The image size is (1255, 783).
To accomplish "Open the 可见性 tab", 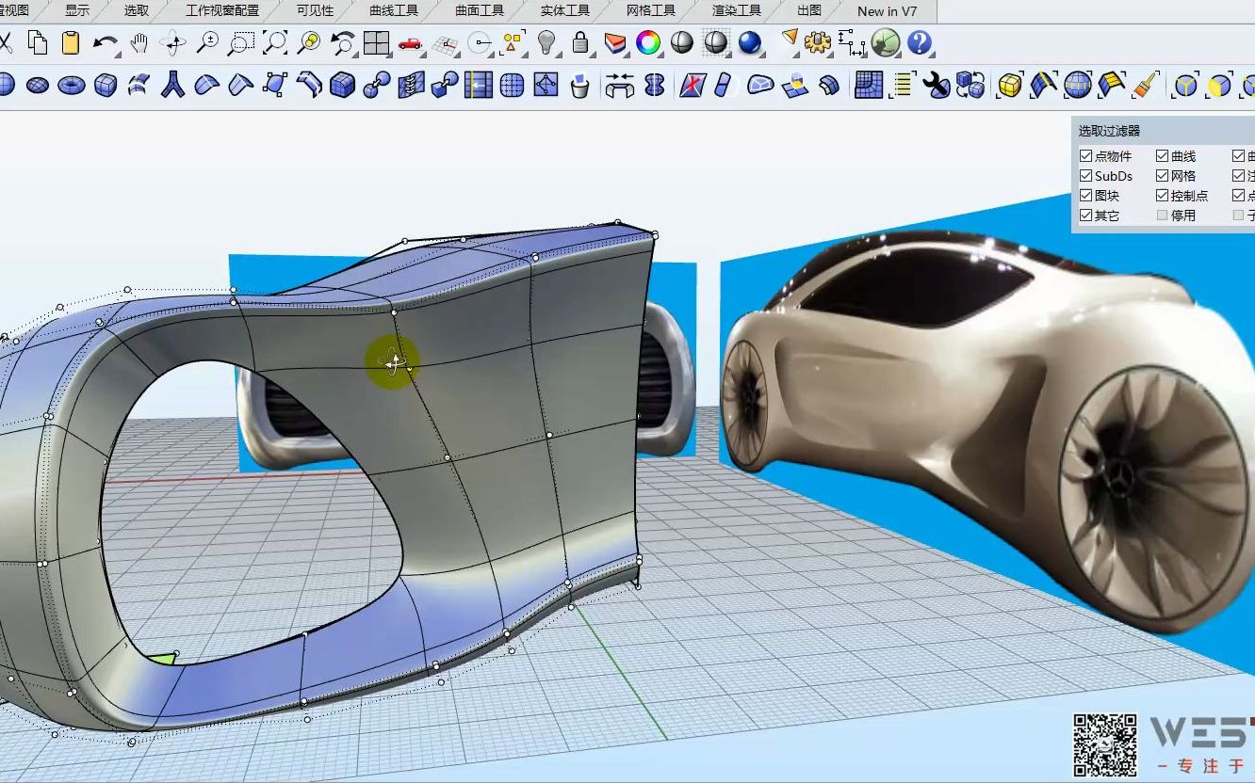I will coord(315,11).
